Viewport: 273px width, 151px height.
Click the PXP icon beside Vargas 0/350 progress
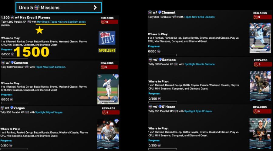[11, 145]
